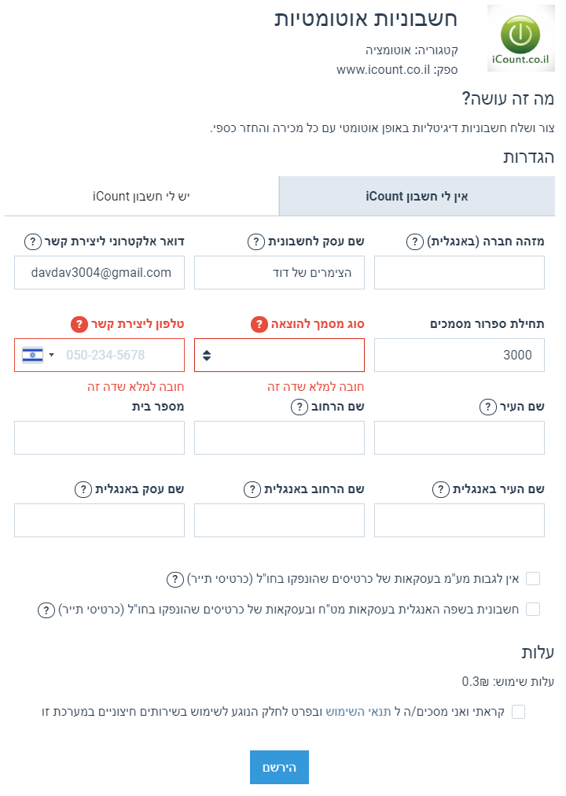Expand the Israel flag country code selector
Image resolution: width=566 pixels, height=796 pixels.
tap(38, 355)
